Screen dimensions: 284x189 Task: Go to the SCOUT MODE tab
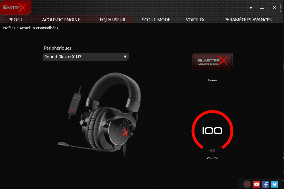click(156, 20)
